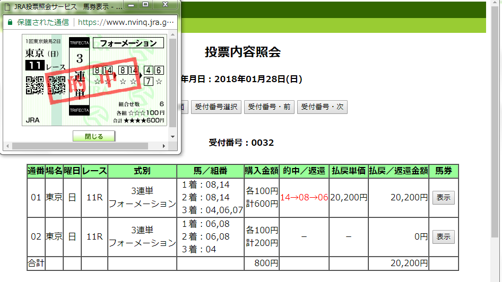Click the green lock secure connection icon
This screenshot has height=282, width=502.
tap(10, 23)
